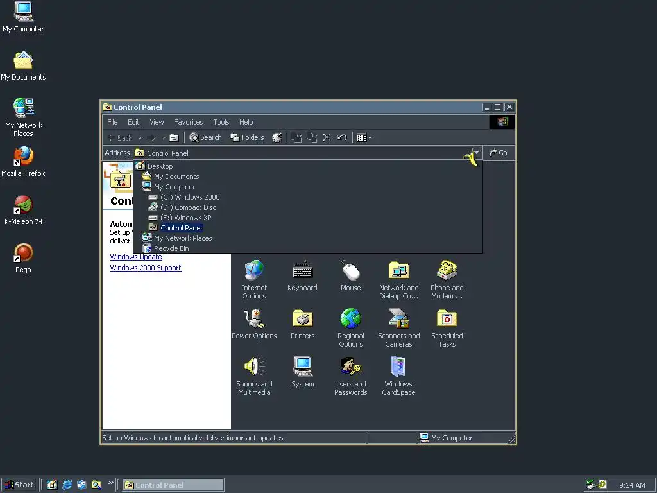Screen dimensions: 657x493
Task: Click the Search toolbar button
Action: [205, 137]
